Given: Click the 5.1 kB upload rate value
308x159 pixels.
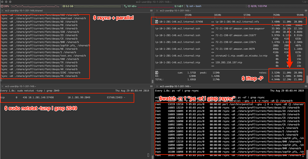Looking at the screenshot, I should (x=178, y=6).
